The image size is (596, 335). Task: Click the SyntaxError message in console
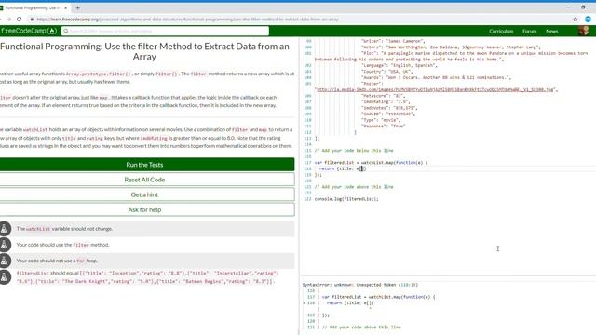(x=360, y=285)
